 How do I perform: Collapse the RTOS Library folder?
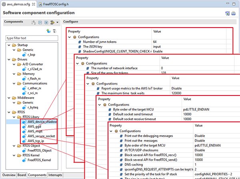click(13, 116)
